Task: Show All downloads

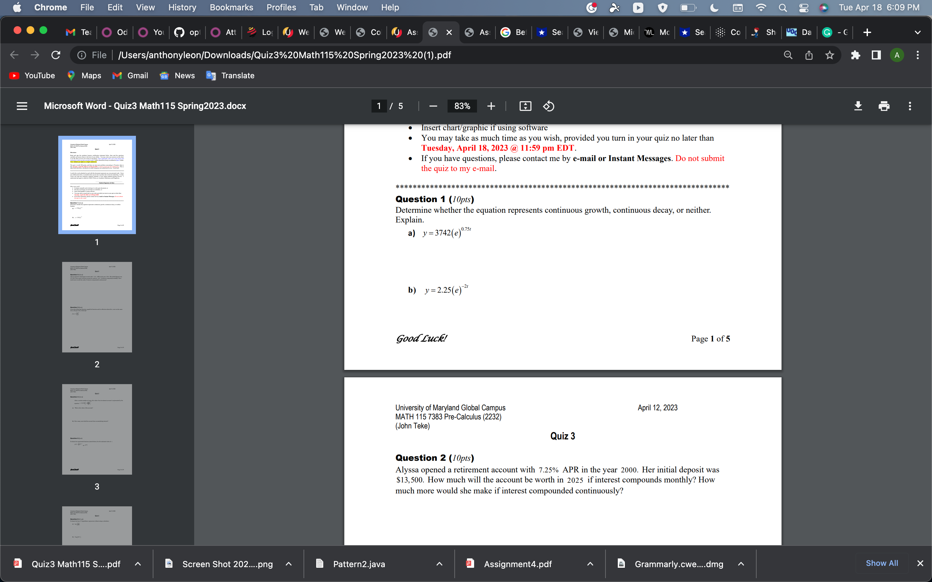Action: (x=882, y=563)
